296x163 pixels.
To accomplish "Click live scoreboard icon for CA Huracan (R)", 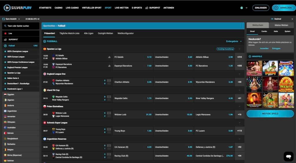I will pyautogui.click(x=109, y=146).
